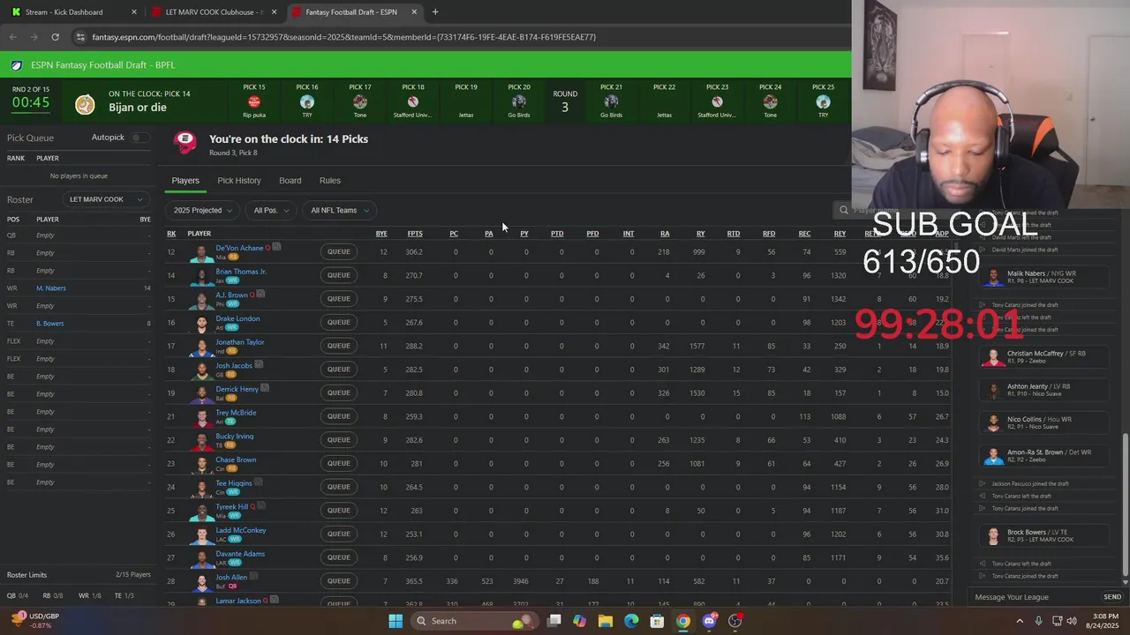Open Microsoft Store from taskbar
This screenshot has height=635, width=1130.
click(x=657, y=621)
